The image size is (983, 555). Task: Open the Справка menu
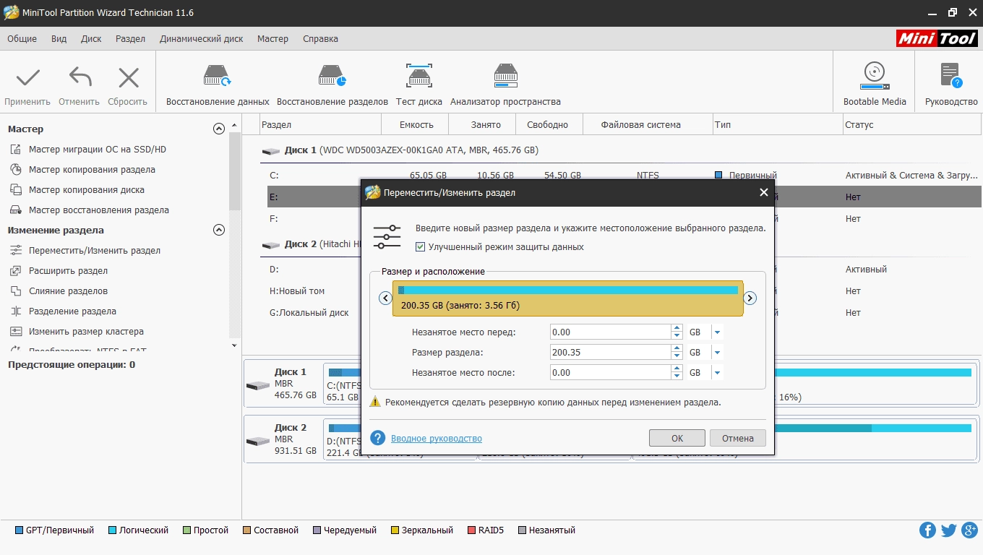(x=320, y=39)
